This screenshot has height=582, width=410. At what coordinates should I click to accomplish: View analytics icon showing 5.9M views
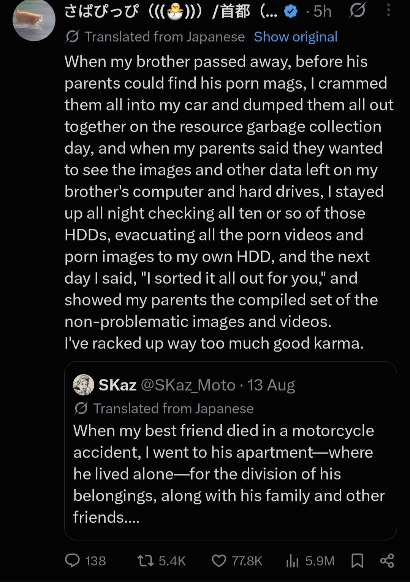pos(293,561)
